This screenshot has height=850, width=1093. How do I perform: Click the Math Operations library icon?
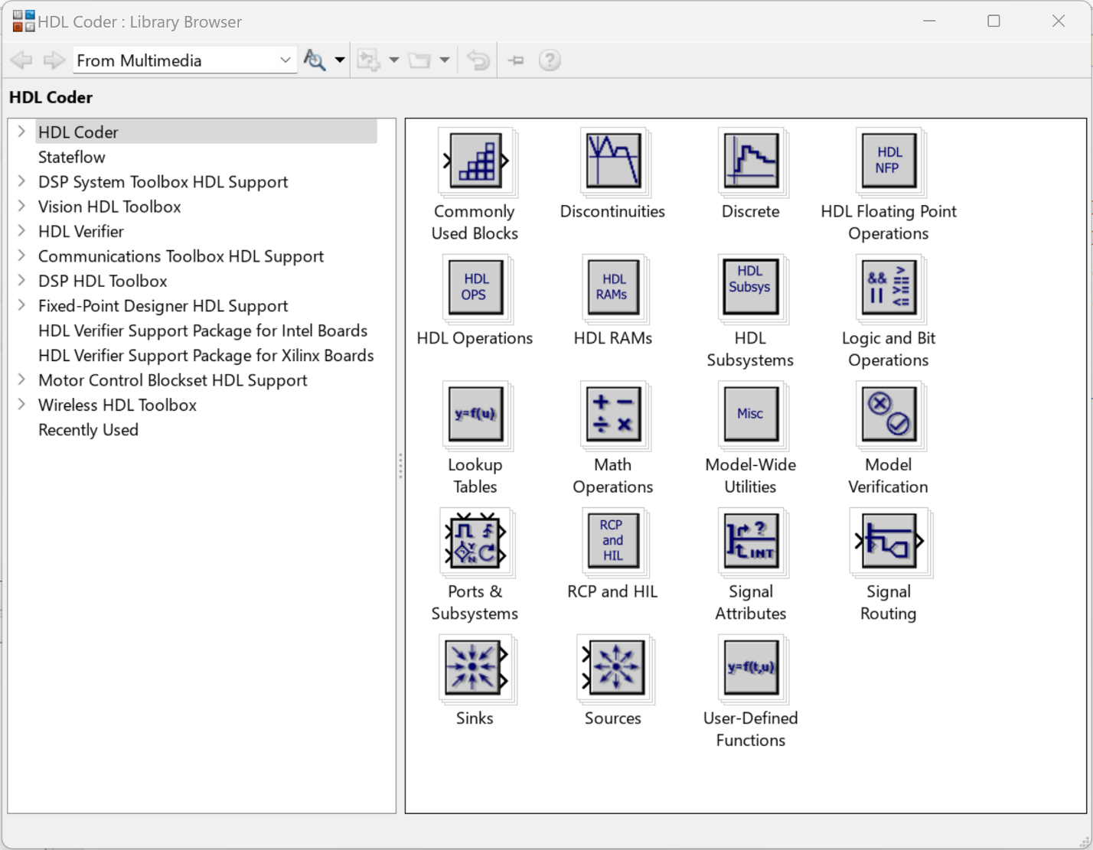tap(611, 415)
